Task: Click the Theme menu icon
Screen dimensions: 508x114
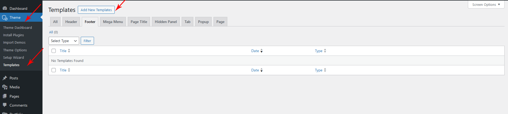Action: click(x=5, y=18)
